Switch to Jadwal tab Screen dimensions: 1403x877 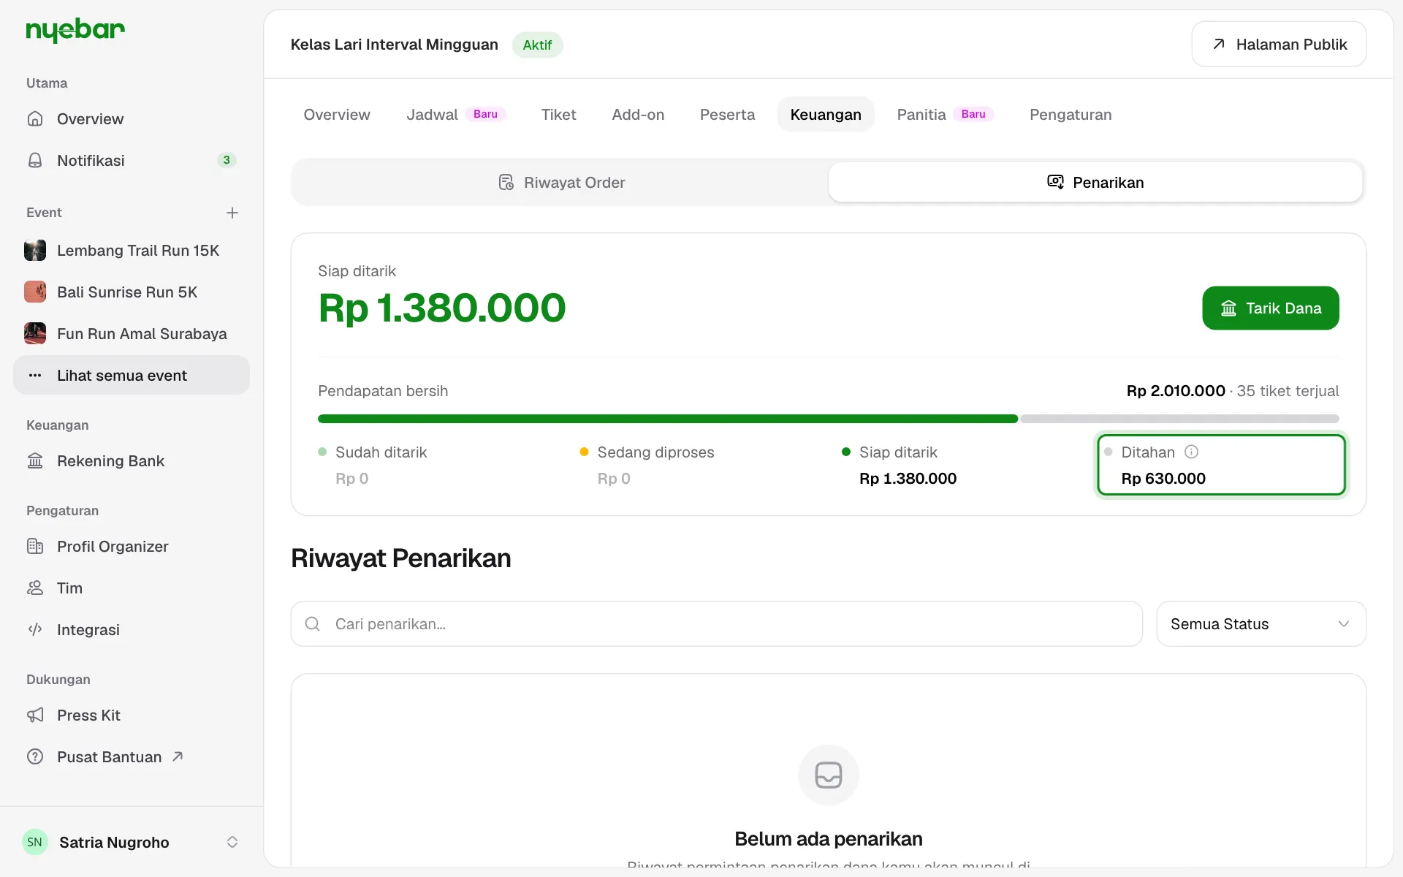coord(456,115)
